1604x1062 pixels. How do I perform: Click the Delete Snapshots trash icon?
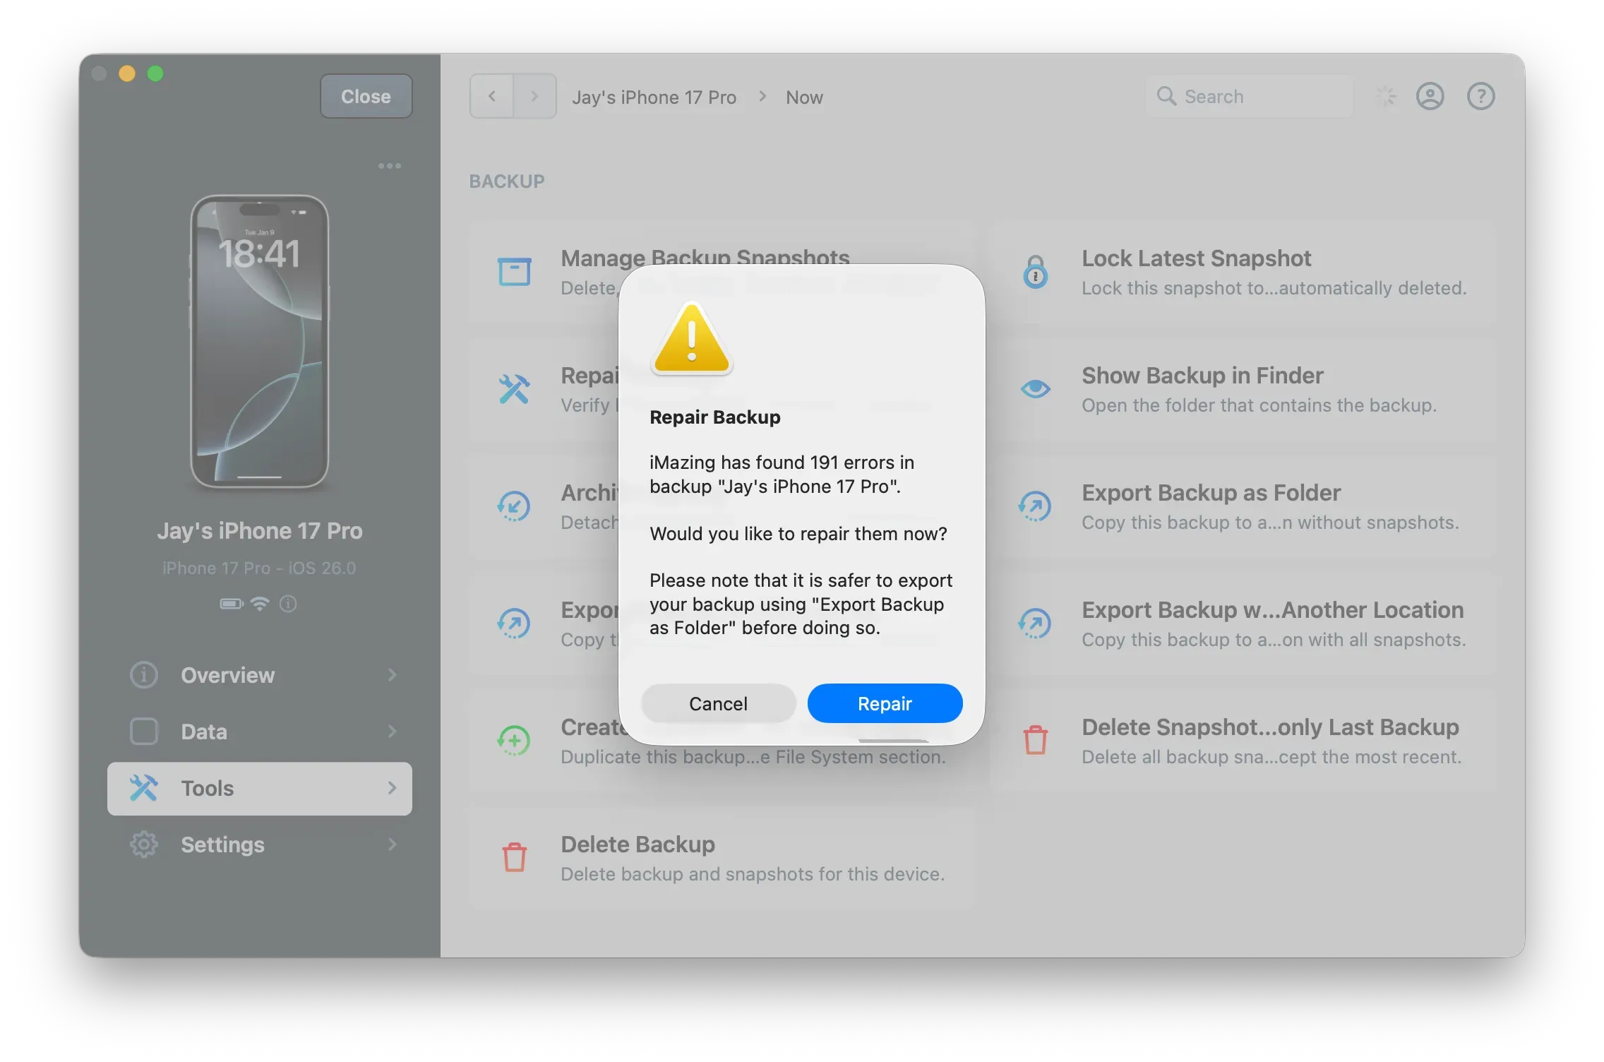coord(1036,740)
